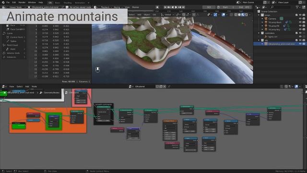The height and width of the screenshot is (173, 307).
Task: Open the Window menu
Action: click(32, 2)
